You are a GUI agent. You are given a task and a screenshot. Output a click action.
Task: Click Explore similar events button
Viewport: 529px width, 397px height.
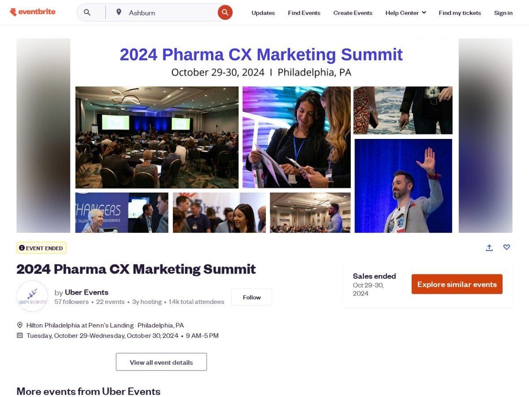pos(457,285)
